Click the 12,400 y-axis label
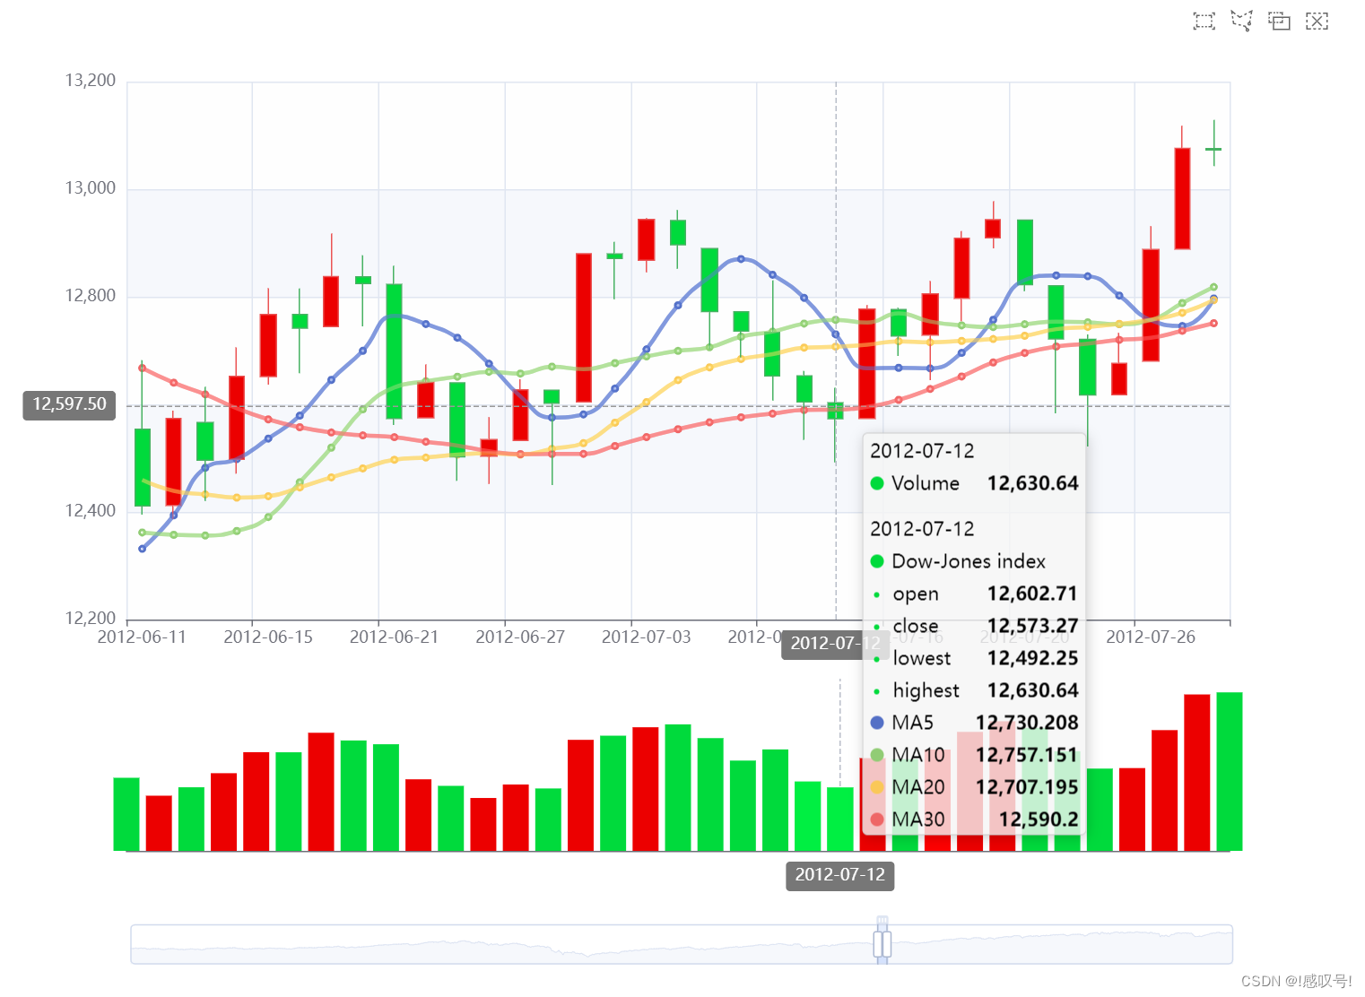Image resolution: width=1365 pixels, height=997 pixels. point(90,511)
